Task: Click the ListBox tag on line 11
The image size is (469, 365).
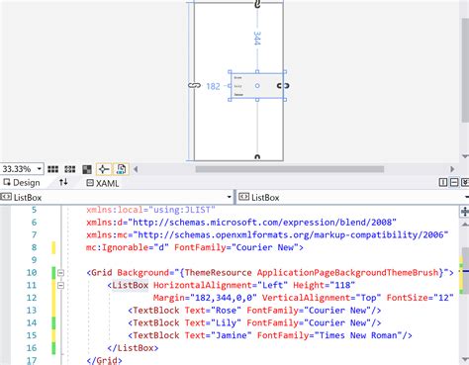Action: point(130,285)
